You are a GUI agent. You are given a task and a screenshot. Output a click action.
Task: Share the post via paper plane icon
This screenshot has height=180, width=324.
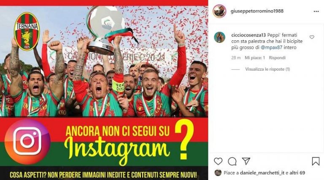(246, 161)
